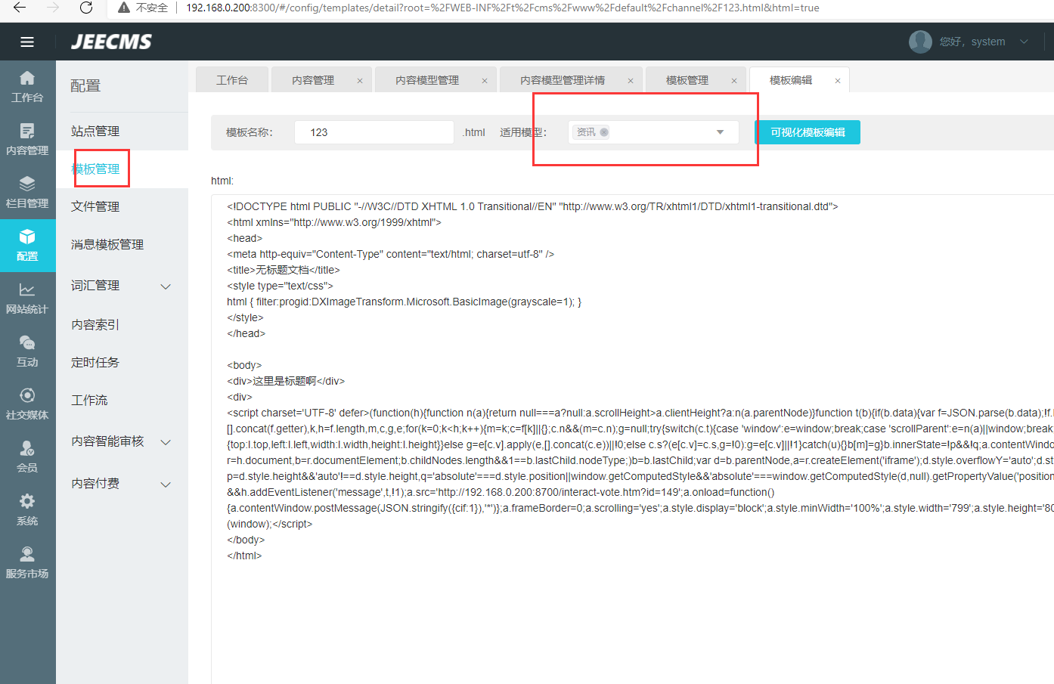Close the 内容模型管理 tab
This screenshot has width=1054, height=684.
(485, 81)
